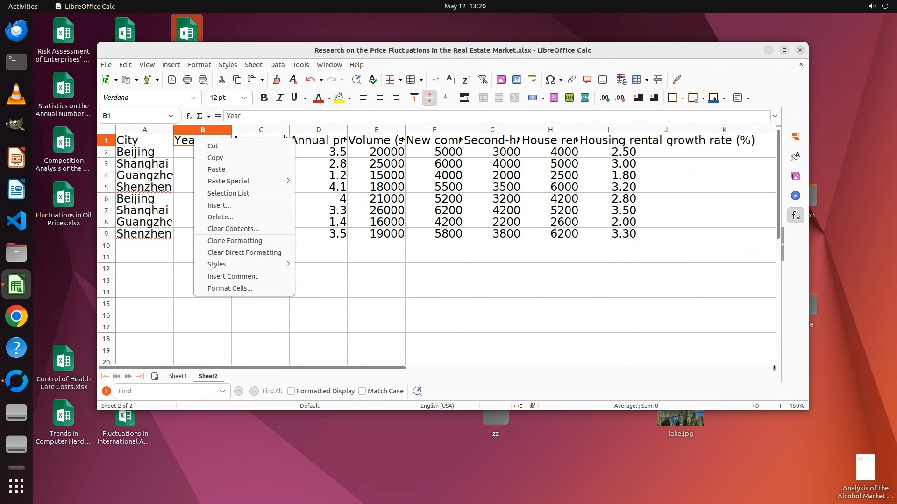Click the Format as Percent icon
The width and height of the screenshot is (897, 504).
(554, 98)
